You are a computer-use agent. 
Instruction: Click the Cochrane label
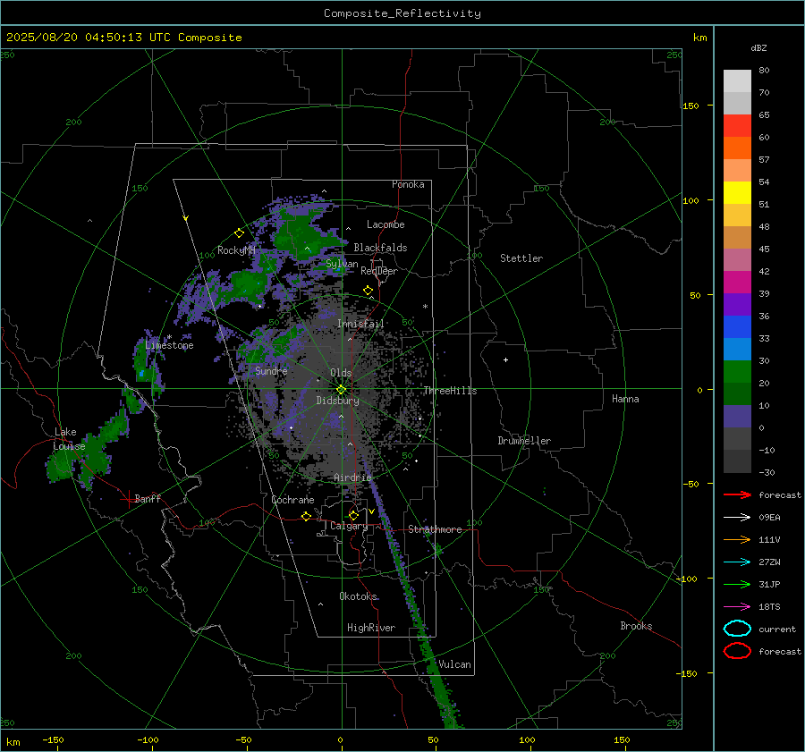(292, 500)
